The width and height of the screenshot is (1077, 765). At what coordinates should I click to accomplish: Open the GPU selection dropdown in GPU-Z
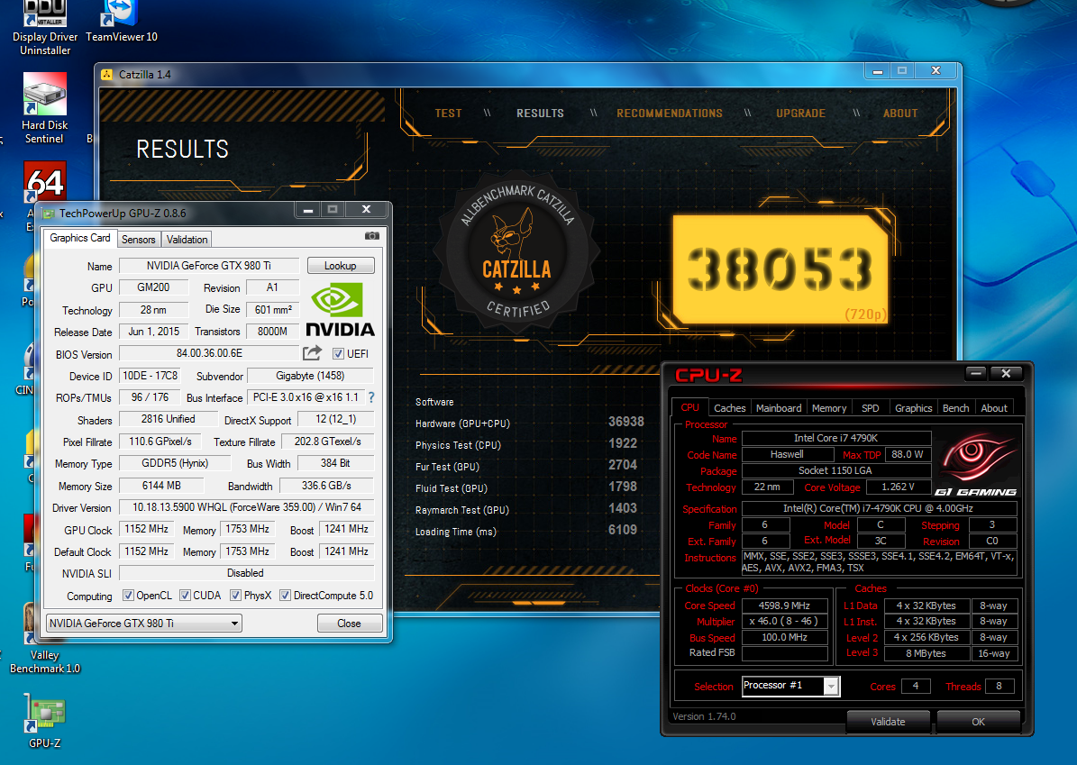click(144, 624)
